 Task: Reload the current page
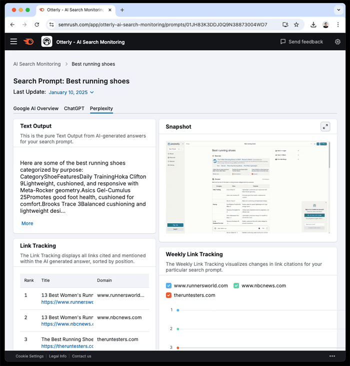(x=37, y=25)
